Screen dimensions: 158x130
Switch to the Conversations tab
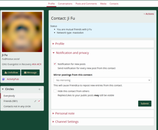[65, 4]
